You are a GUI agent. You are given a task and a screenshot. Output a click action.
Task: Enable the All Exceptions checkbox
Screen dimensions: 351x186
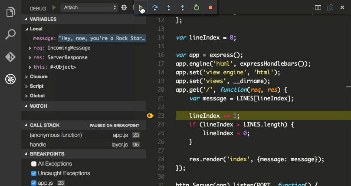tap(34, 164)
